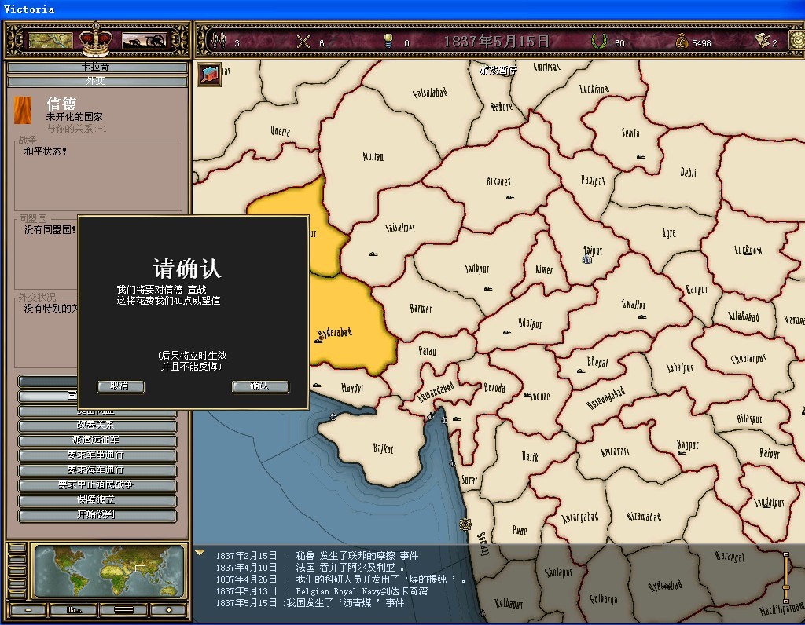The height and width of the screenshot is (625, 805).
Task: Click the log entry about 沥青煤 事件
Action: (x=310, y=603)
